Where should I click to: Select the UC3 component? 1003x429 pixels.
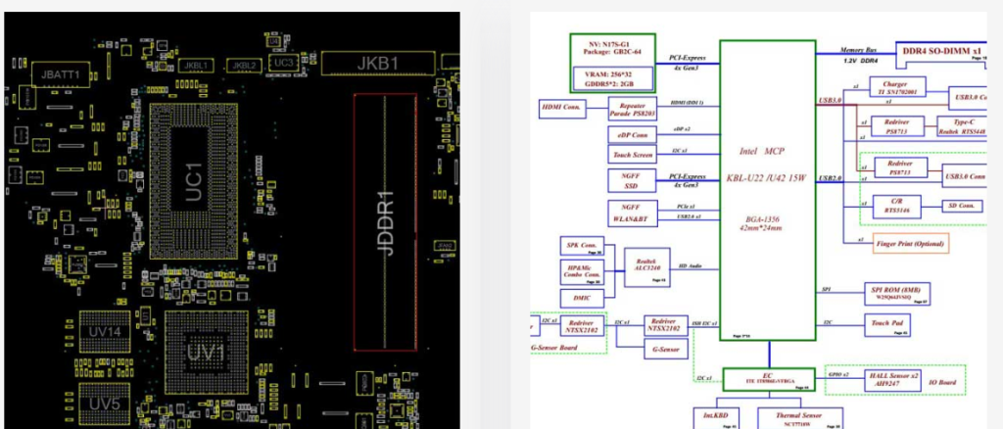[x=283, y=63]
